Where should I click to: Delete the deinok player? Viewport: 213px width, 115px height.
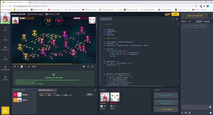(103, 109)
